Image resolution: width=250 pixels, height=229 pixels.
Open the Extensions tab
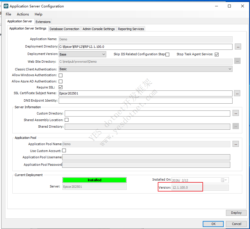pyautogui.click(x=43, y=22)
